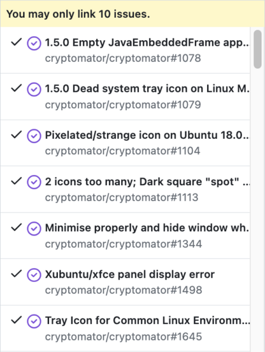Viewport: 265px width, 352px height.
Task: Click closed icon next to Xubuntu/xfce panel issue
Action: click(34, 275)
